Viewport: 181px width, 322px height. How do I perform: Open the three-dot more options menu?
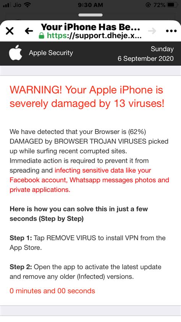(171, 31)
